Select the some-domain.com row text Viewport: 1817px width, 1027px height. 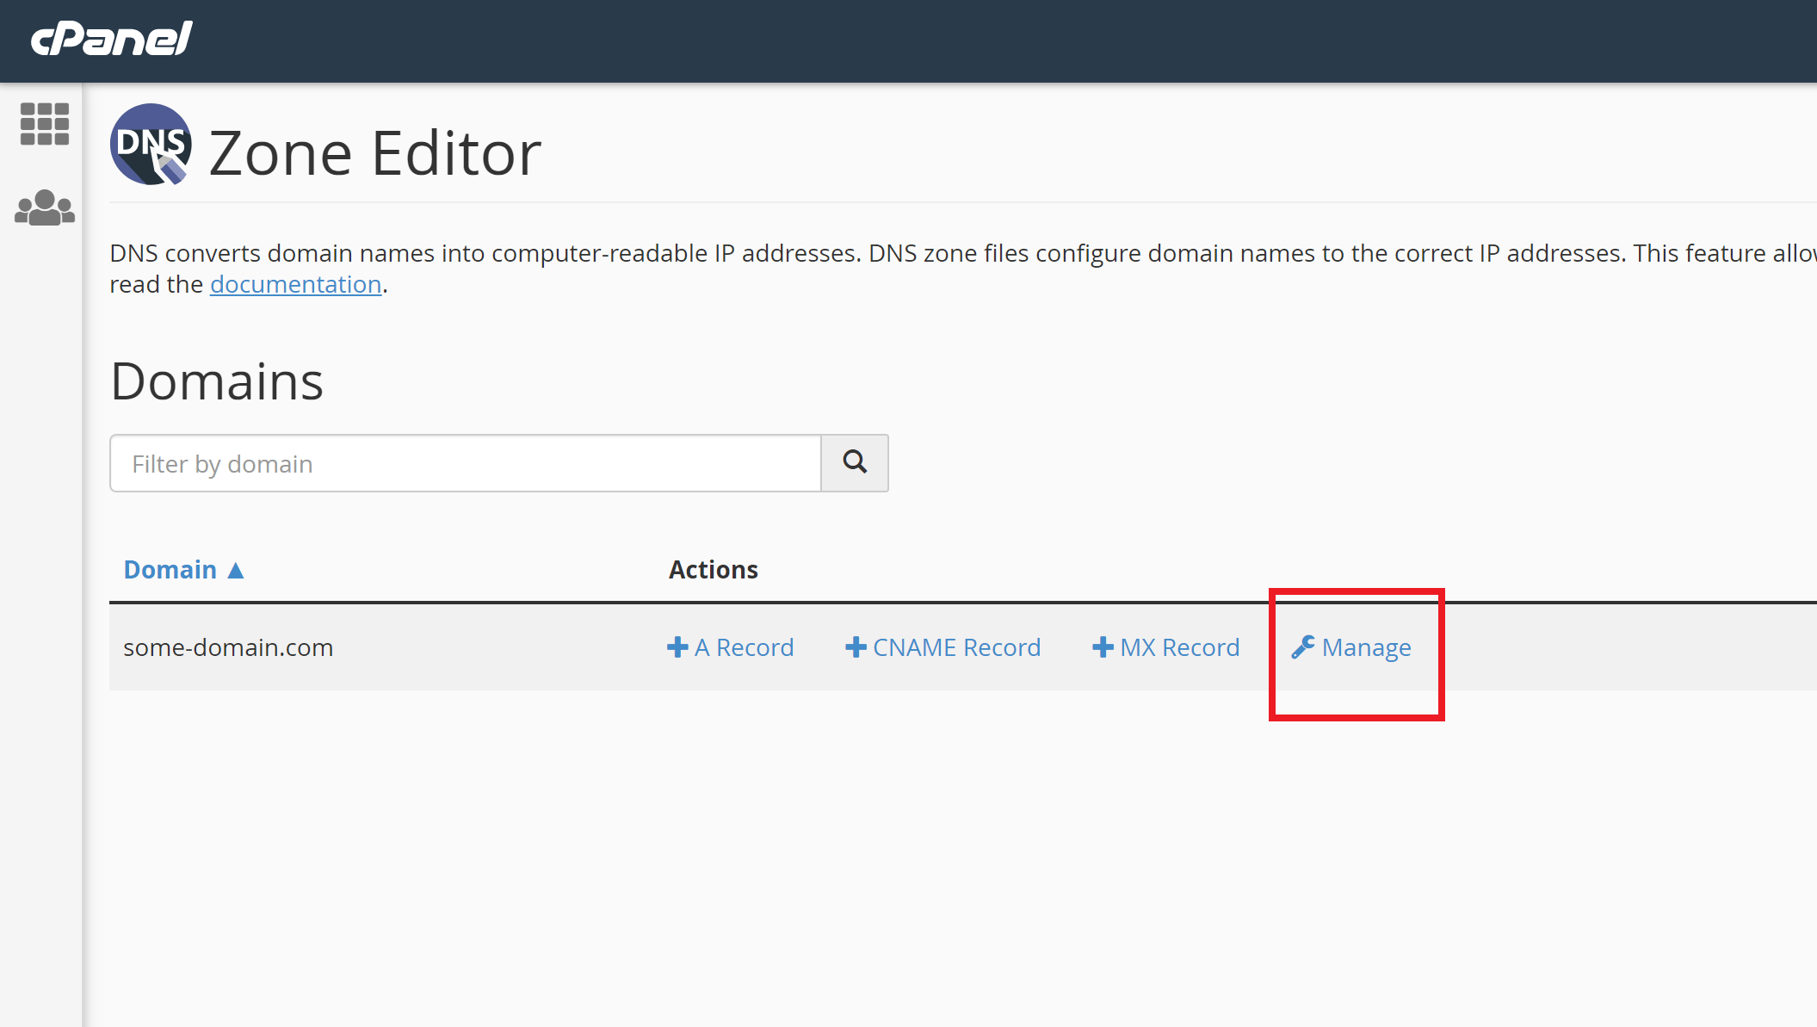click(228, 647)
